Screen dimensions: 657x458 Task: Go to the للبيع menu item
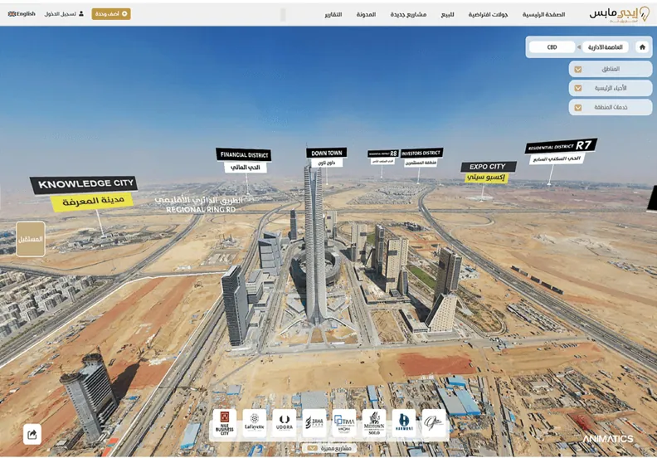(447, 14)
